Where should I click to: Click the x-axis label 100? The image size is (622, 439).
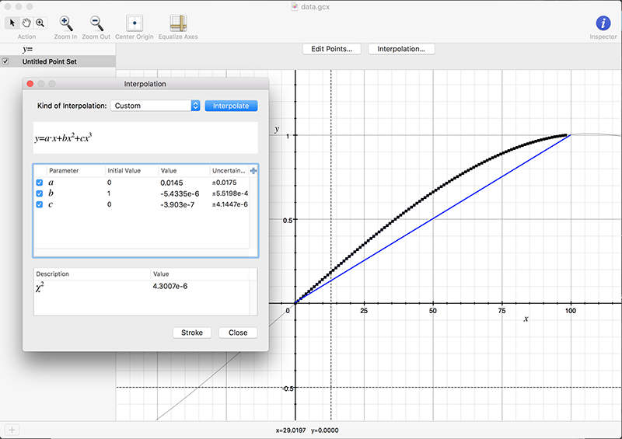[571, 311]
